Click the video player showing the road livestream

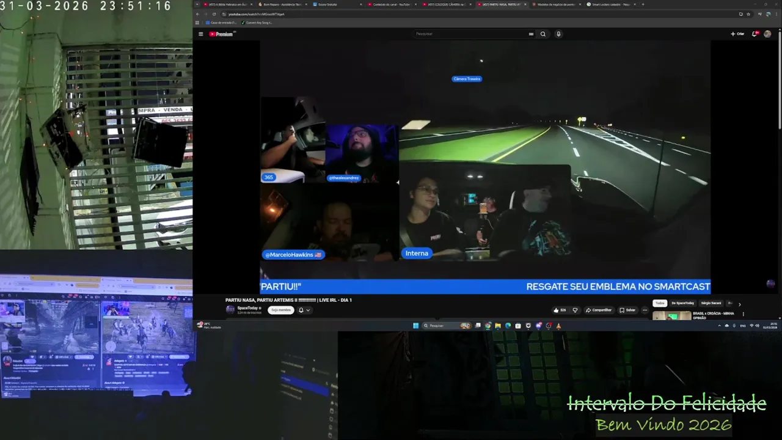pos(485,166)
